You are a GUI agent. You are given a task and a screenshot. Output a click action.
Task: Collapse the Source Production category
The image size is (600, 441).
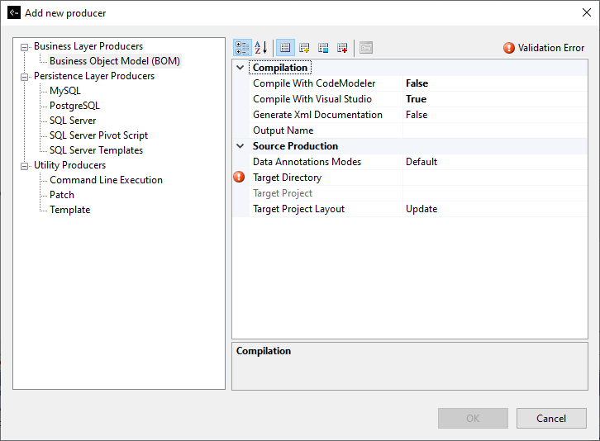pyautogui.click(x=240, y=146)
